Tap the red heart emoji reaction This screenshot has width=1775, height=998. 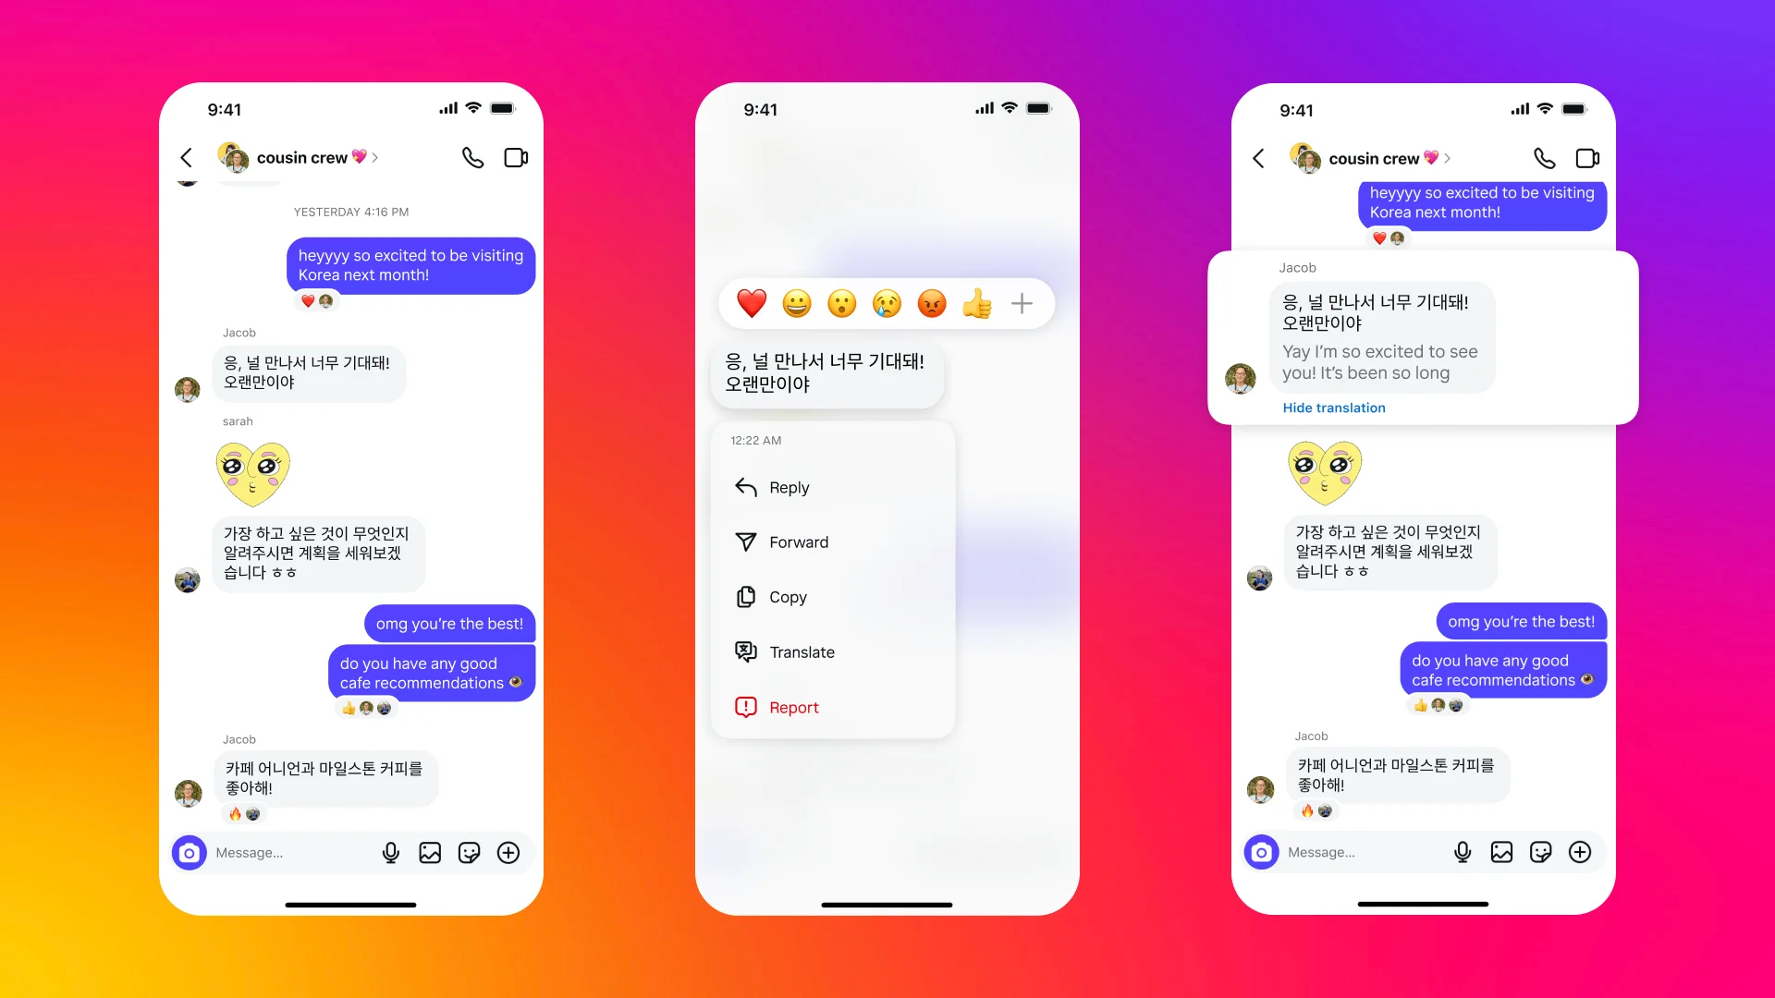(x=751, y=303)
